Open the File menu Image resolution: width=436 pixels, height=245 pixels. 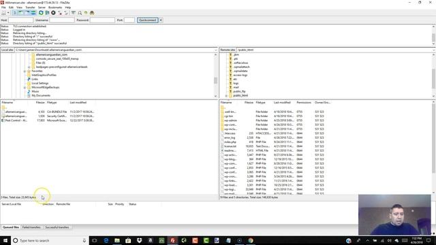point(3,7)
